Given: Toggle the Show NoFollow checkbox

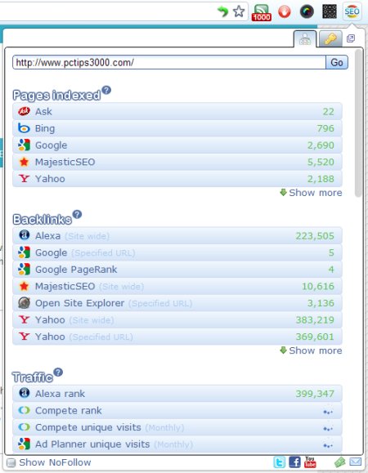Looking at the screenshot, I should tap(11, 462).
